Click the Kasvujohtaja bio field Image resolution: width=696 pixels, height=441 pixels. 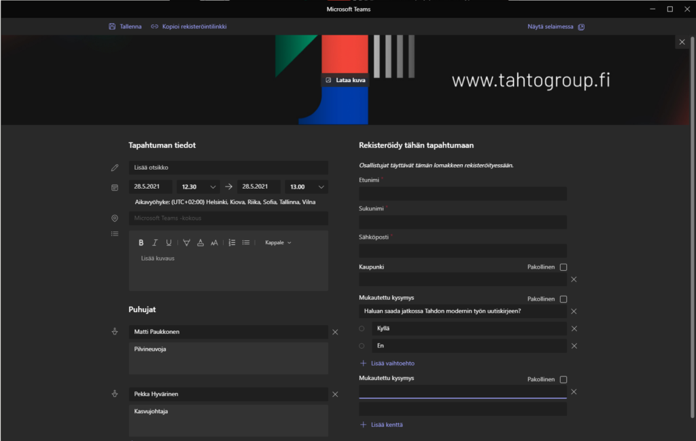[228, 420]
